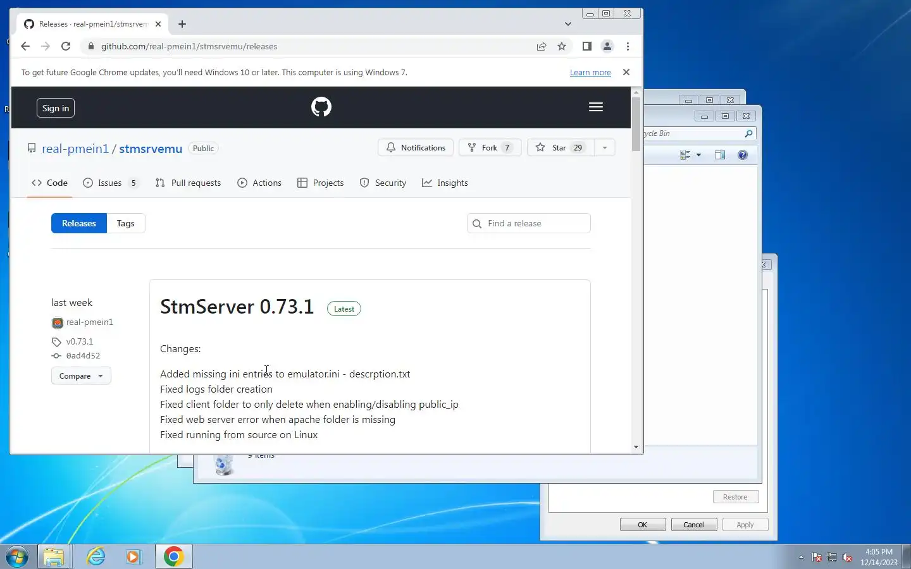
Task: Open the Learn more link
Action: click(590, 73)
